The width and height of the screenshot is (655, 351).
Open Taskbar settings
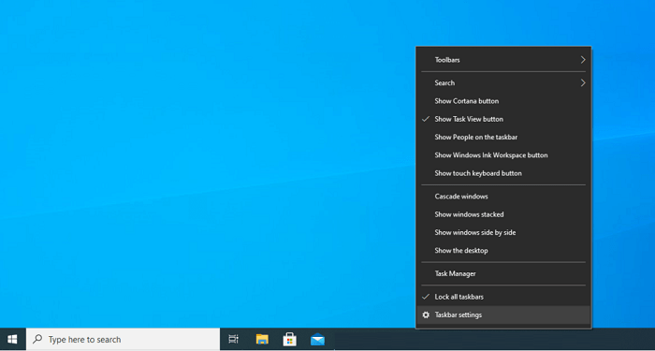(503, 315)
